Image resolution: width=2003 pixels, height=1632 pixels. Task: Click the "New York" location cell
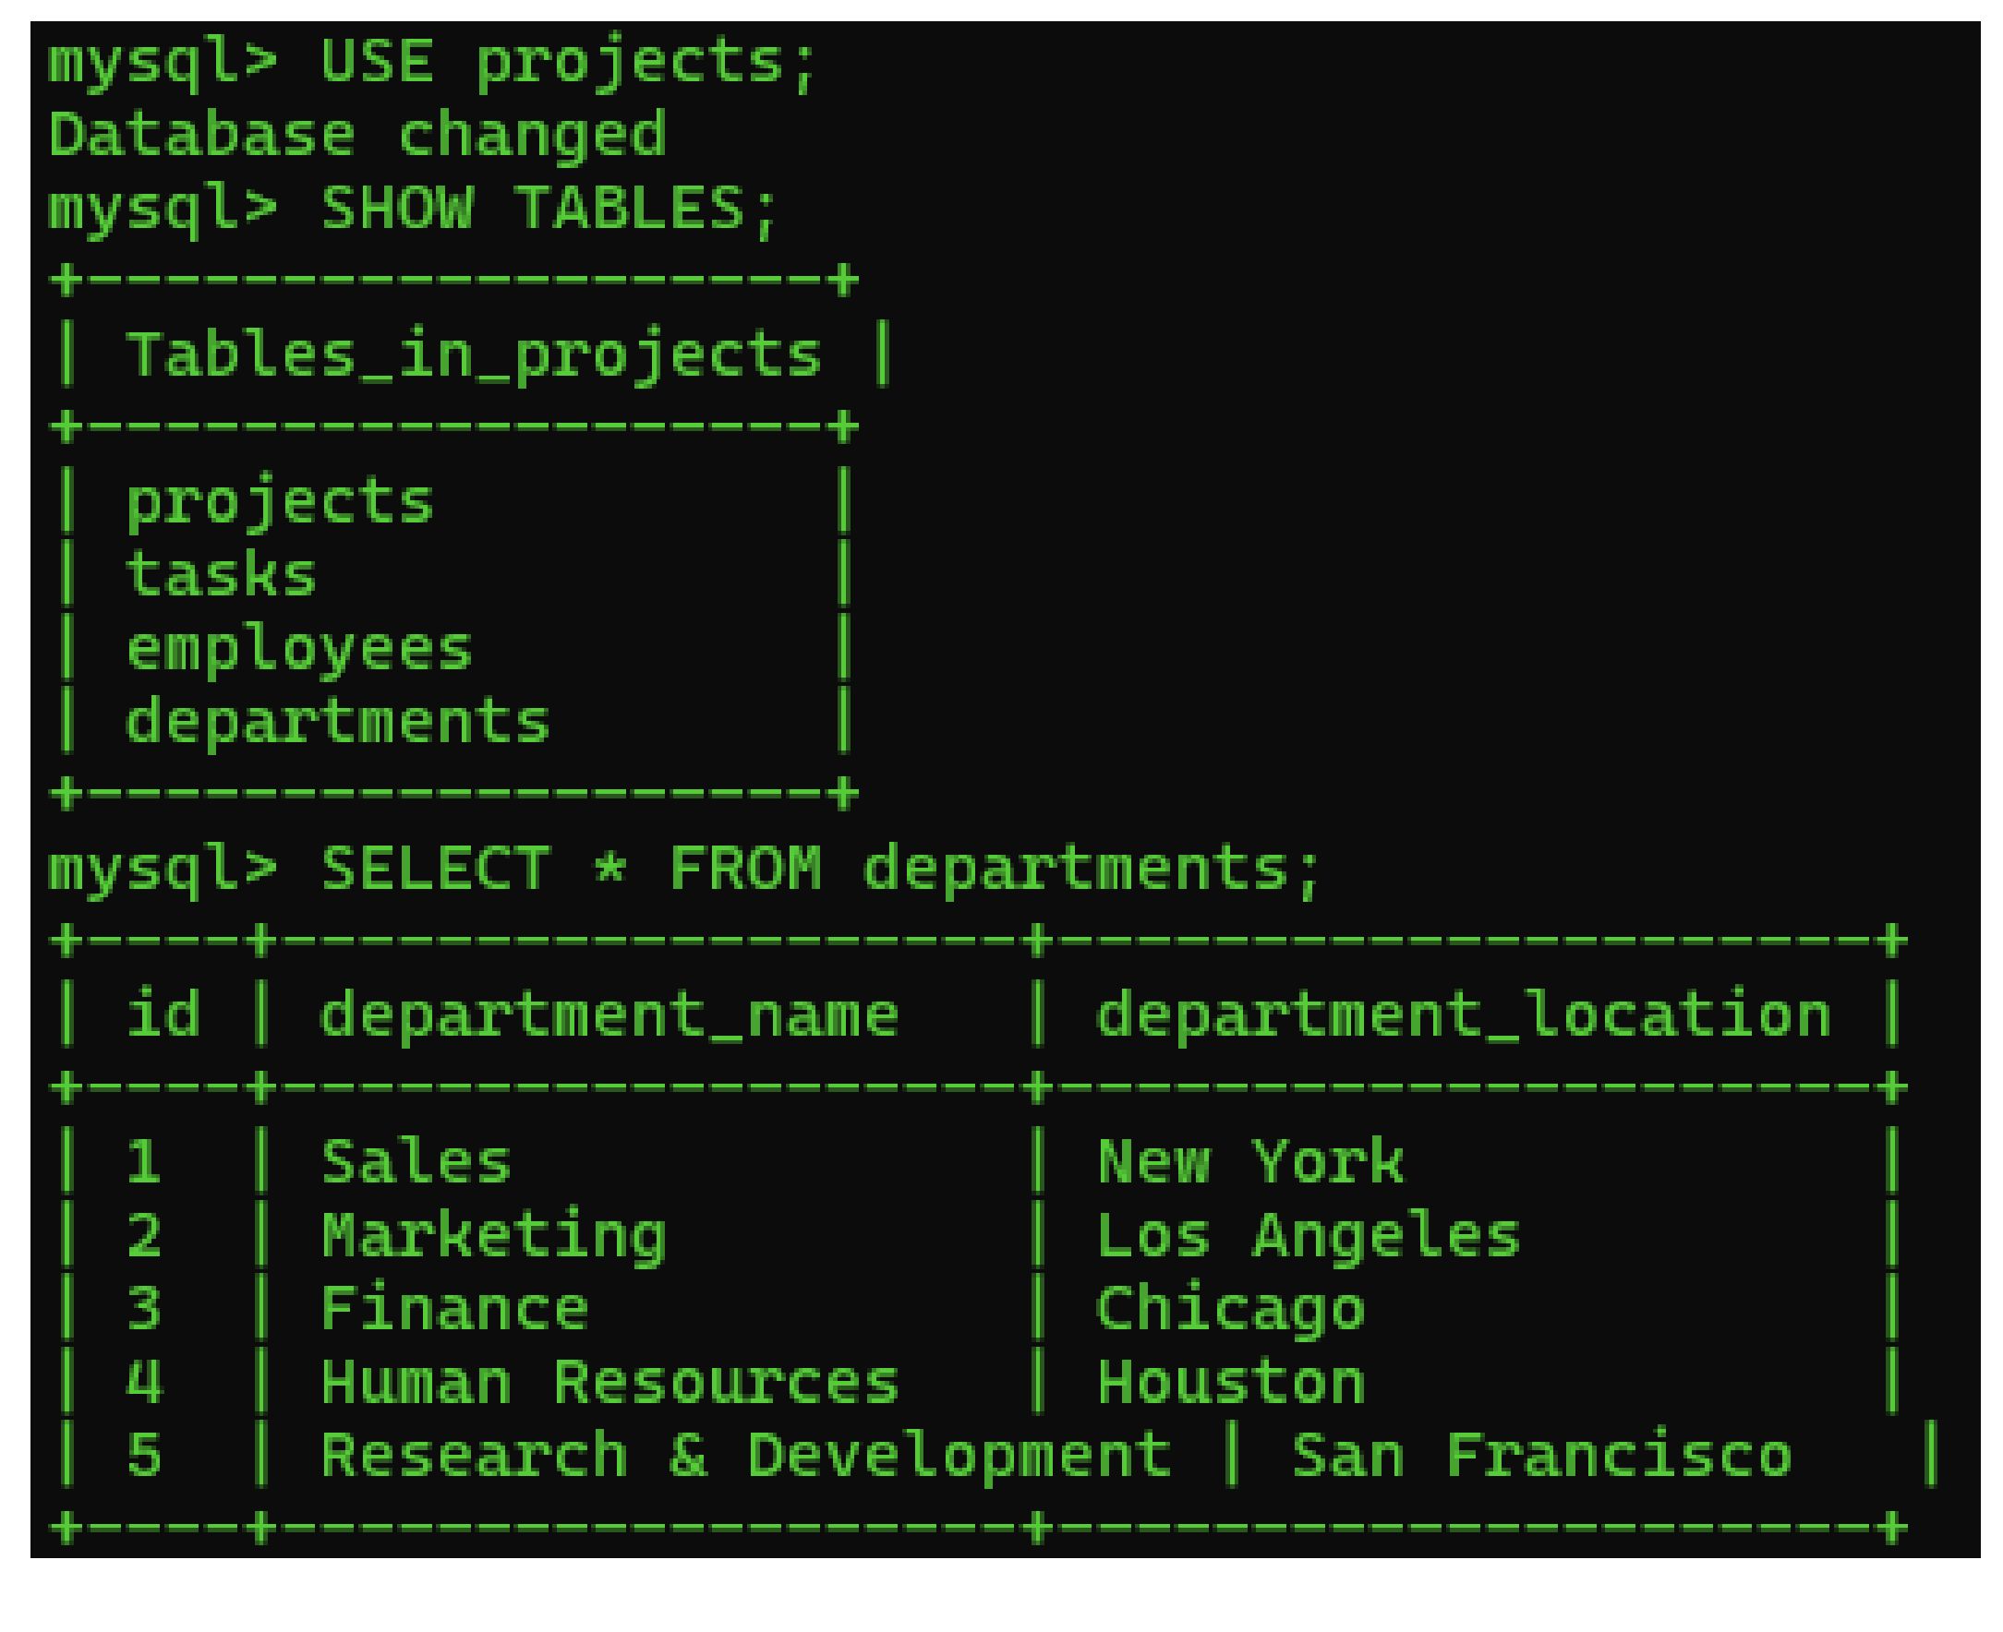coord(1249,1163)
